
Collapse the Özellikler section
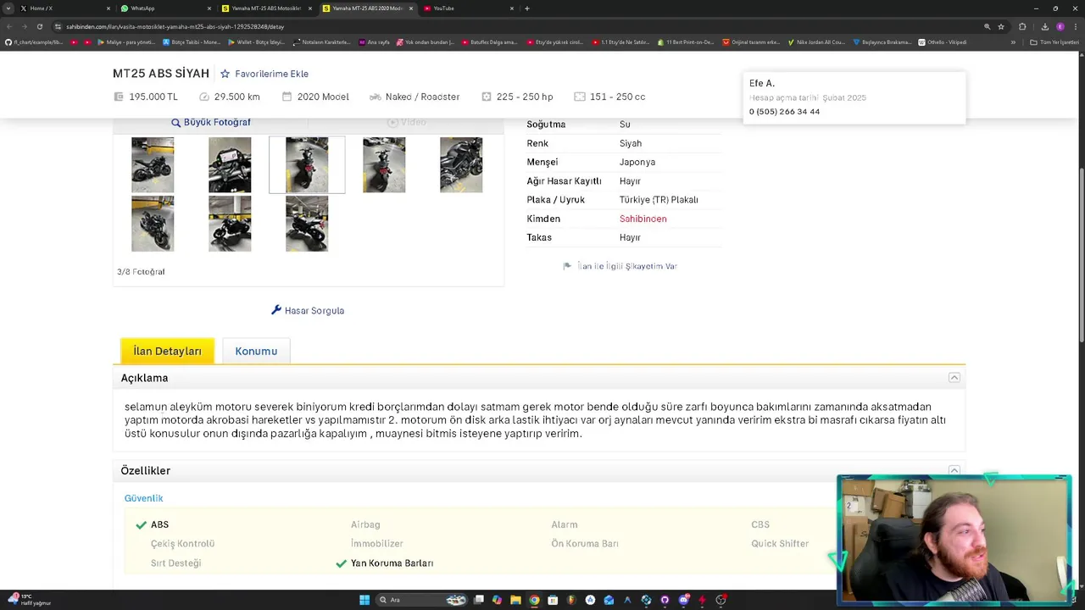tap(954, 470)
